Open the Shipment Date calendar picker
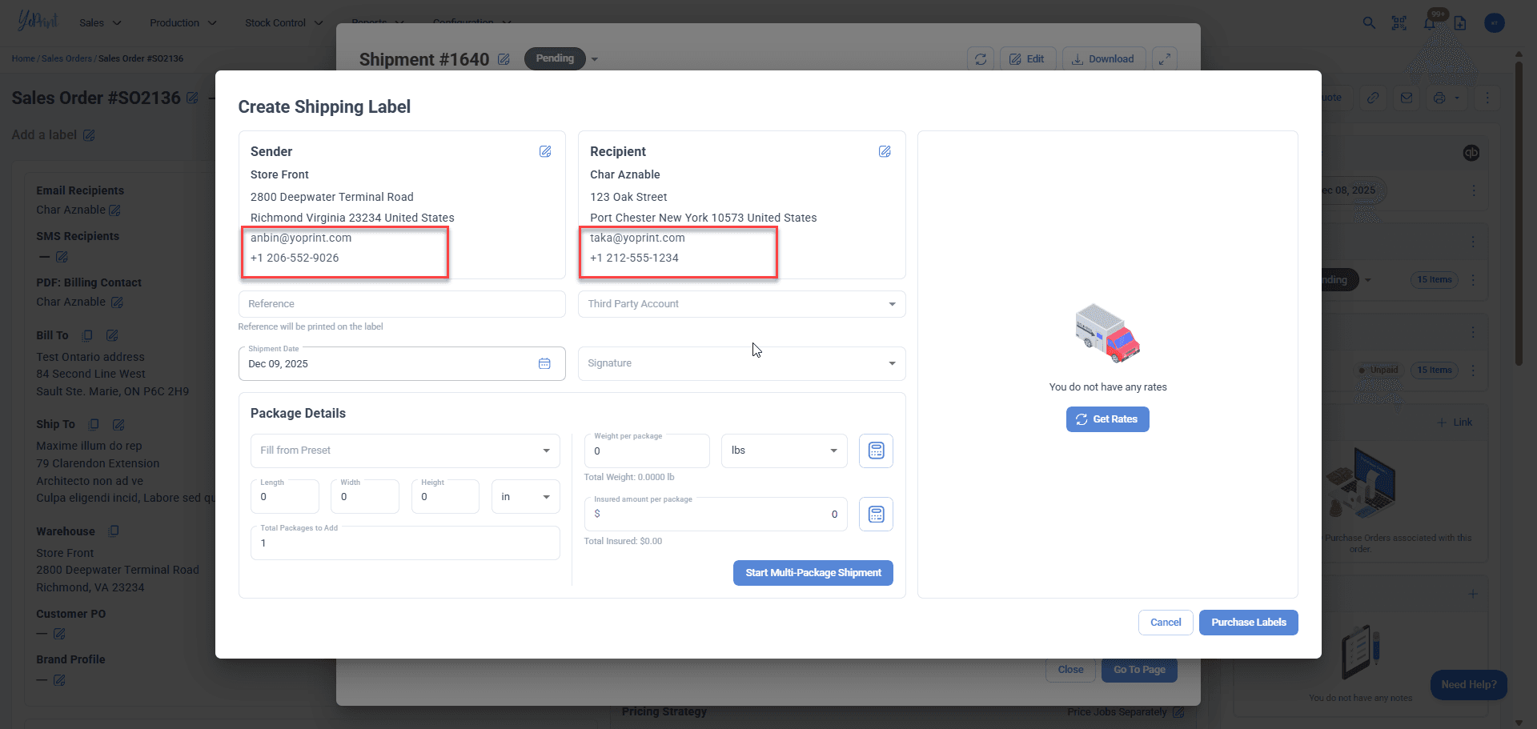The height and width of the screenshot is (729, 1537). (544, 363)
